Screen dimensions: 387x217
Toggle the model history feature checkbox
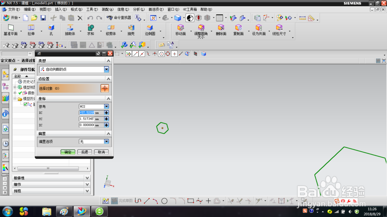[x=26, y=104]
